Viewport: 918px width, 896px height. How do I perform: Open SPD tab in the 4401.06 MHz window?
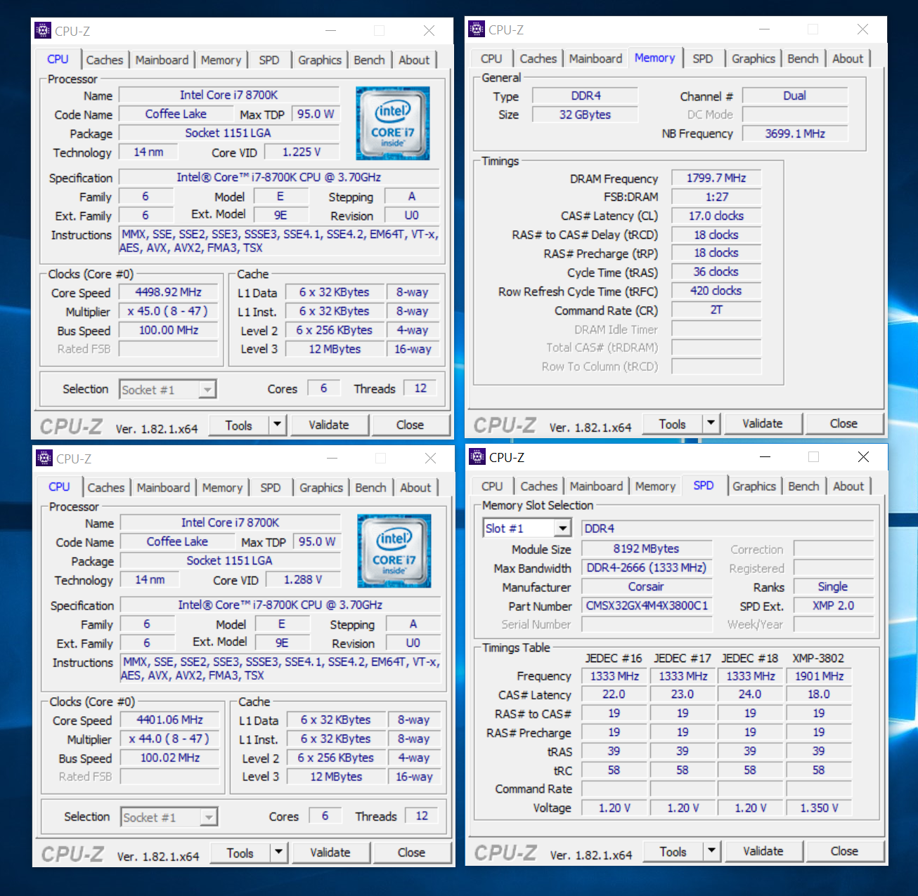[271, 487]
